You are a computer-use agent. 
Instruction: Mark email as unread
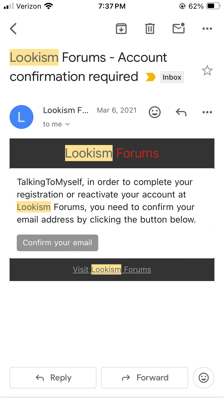[x=179, y=29]
